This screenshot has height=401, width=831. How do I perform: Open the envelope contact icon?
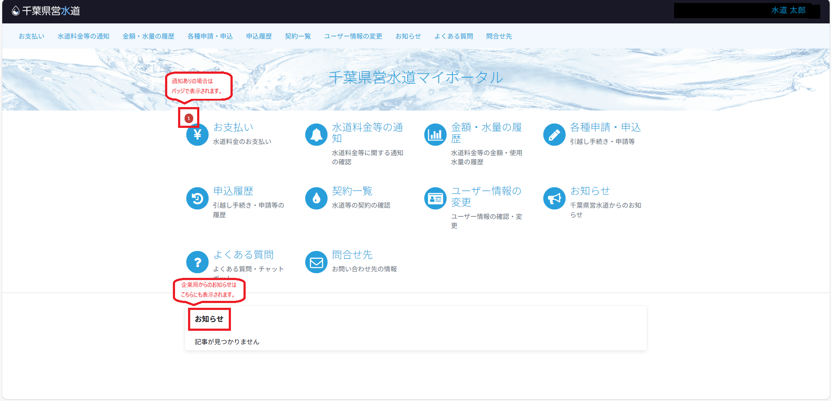(316, 262)
